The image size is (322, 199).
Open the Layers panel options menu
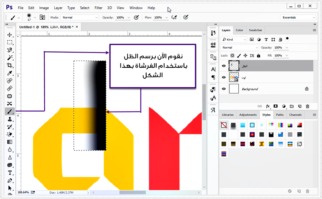point(314,30)
